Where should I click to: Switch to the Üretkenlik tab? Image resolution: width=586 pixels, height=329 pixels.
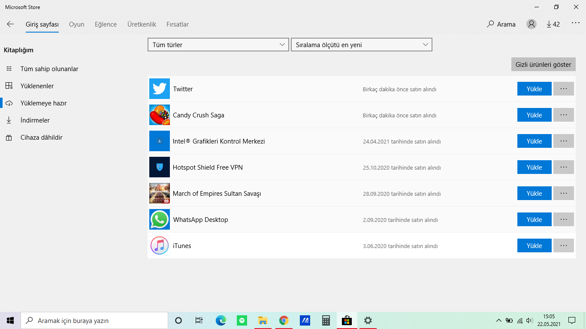pyautogui.click(x=142, y=24)
